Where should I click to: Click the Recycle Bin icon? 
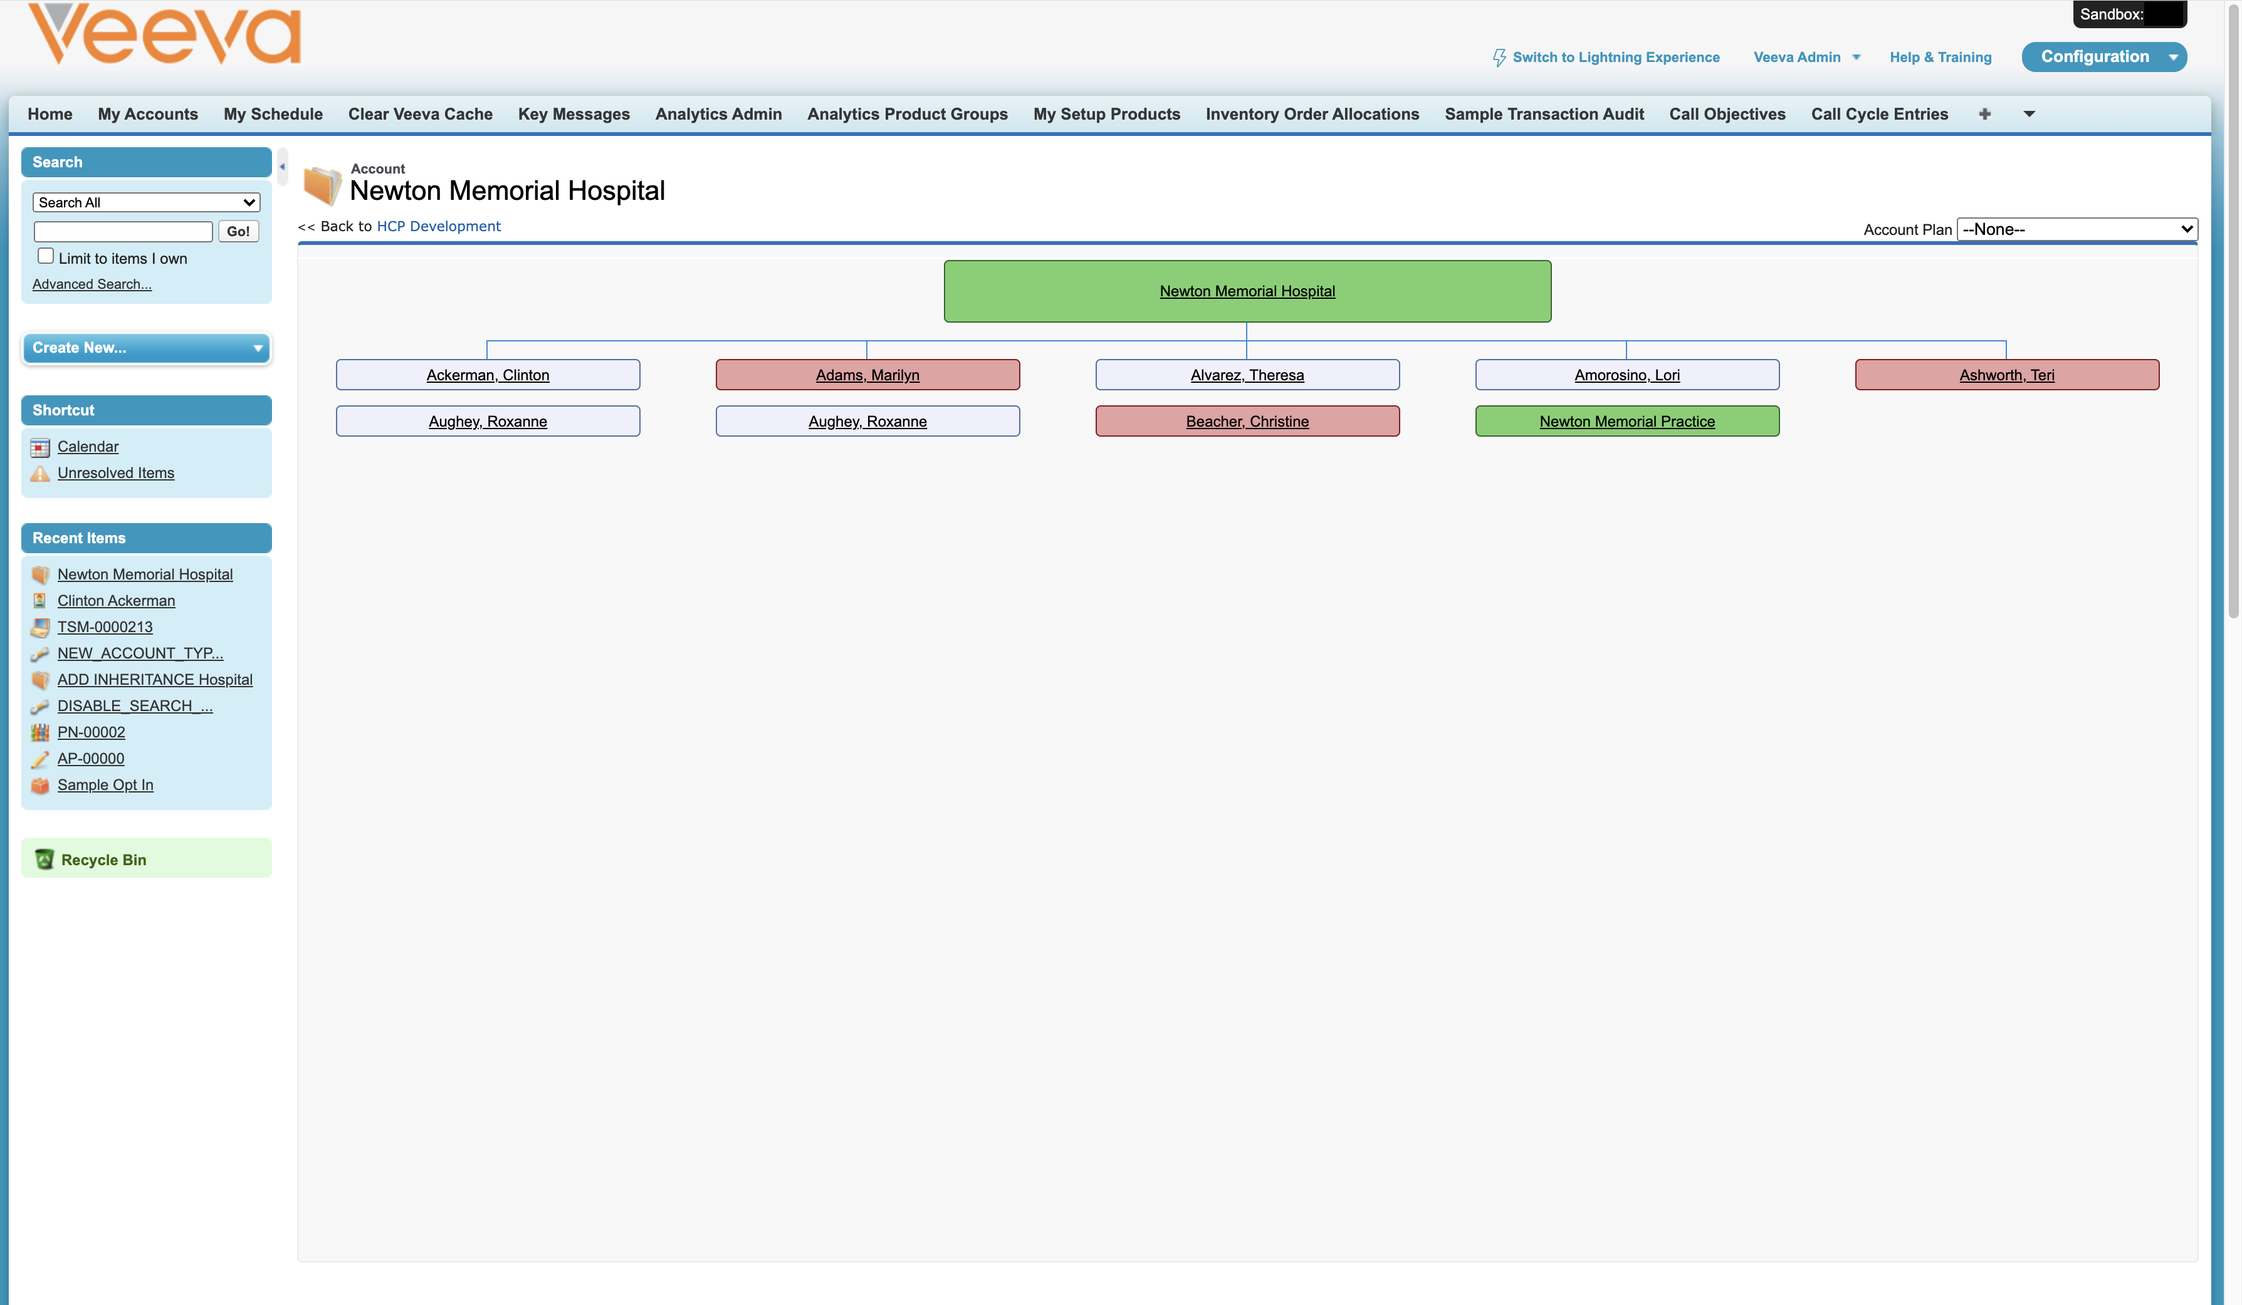coord(44,860)
